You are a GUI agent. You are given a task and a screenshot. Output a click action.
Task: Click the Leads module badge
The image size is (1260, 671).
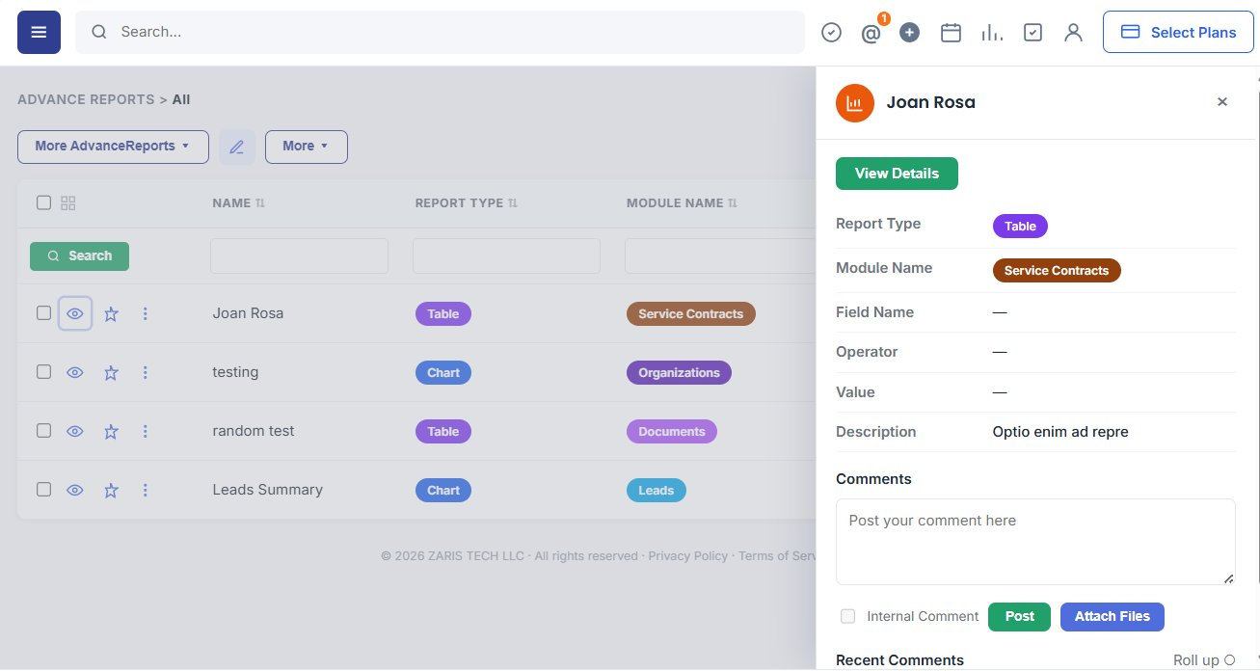click(x=656, y=491)
